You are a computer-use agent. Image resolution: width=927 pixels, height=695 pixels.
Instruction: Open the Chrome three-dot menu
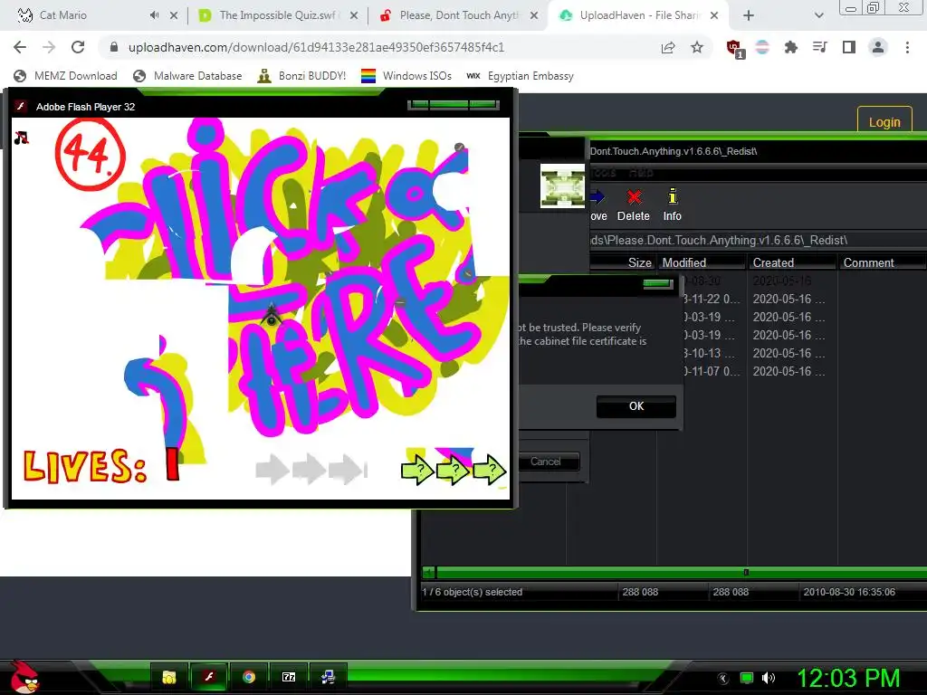point(907,47)
